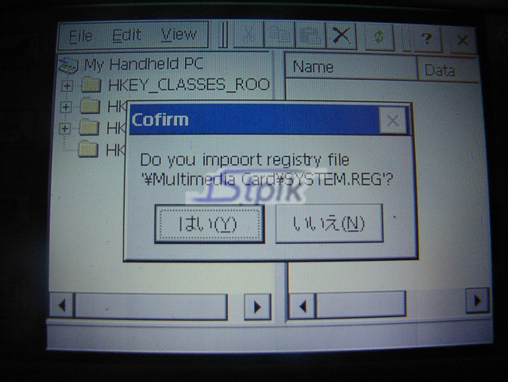Click the Cut scissors toolbar icon
This screenshot has width=508, height=382.
pos(249,36)
